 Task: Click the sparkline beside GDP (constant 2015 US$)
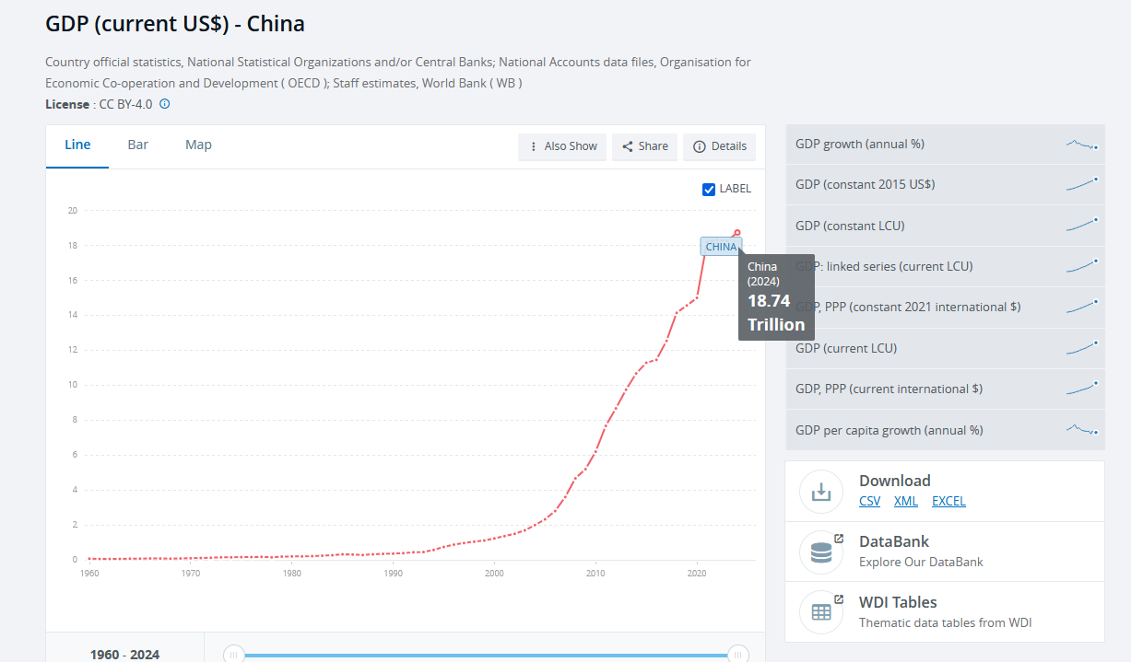point(1082,185)
